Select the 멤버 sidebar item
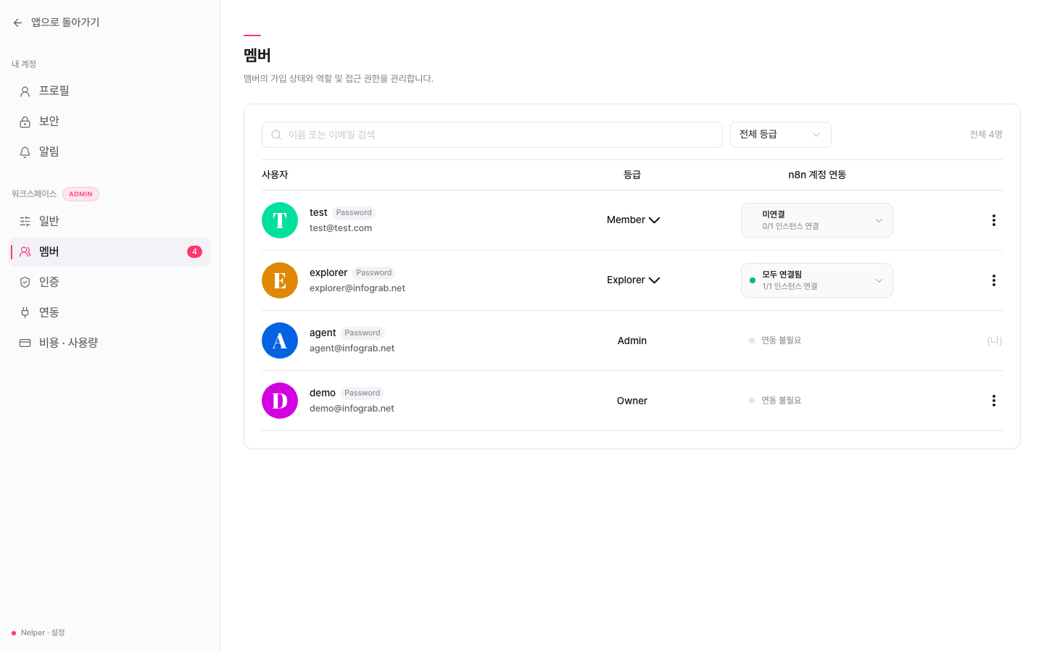Image resolution: width=1044 pixels, height=652 pixels. (109, 252)
